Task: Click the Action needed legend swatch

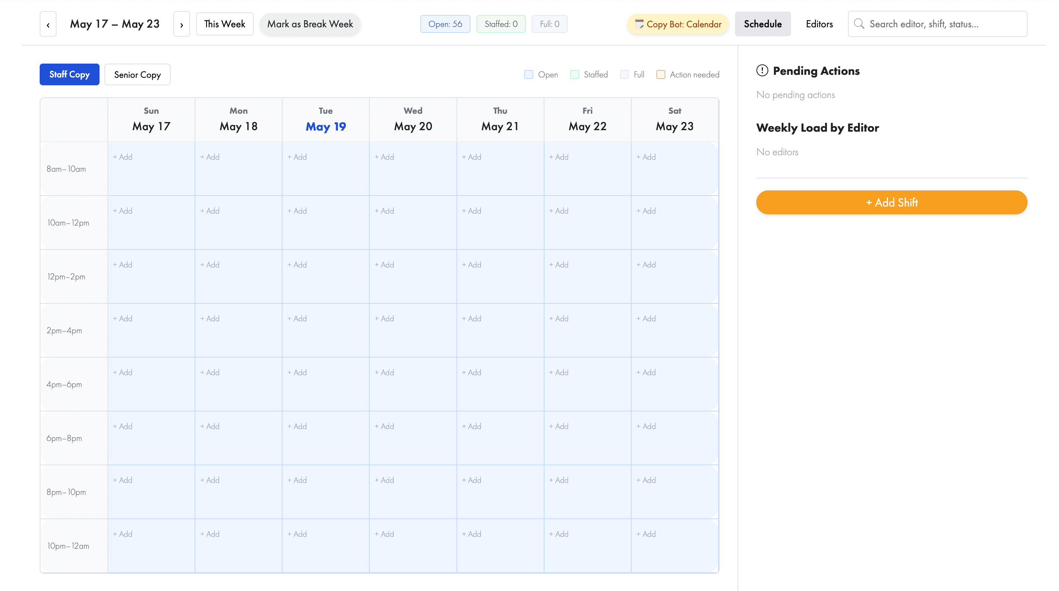Action: (x=660, y=74)
